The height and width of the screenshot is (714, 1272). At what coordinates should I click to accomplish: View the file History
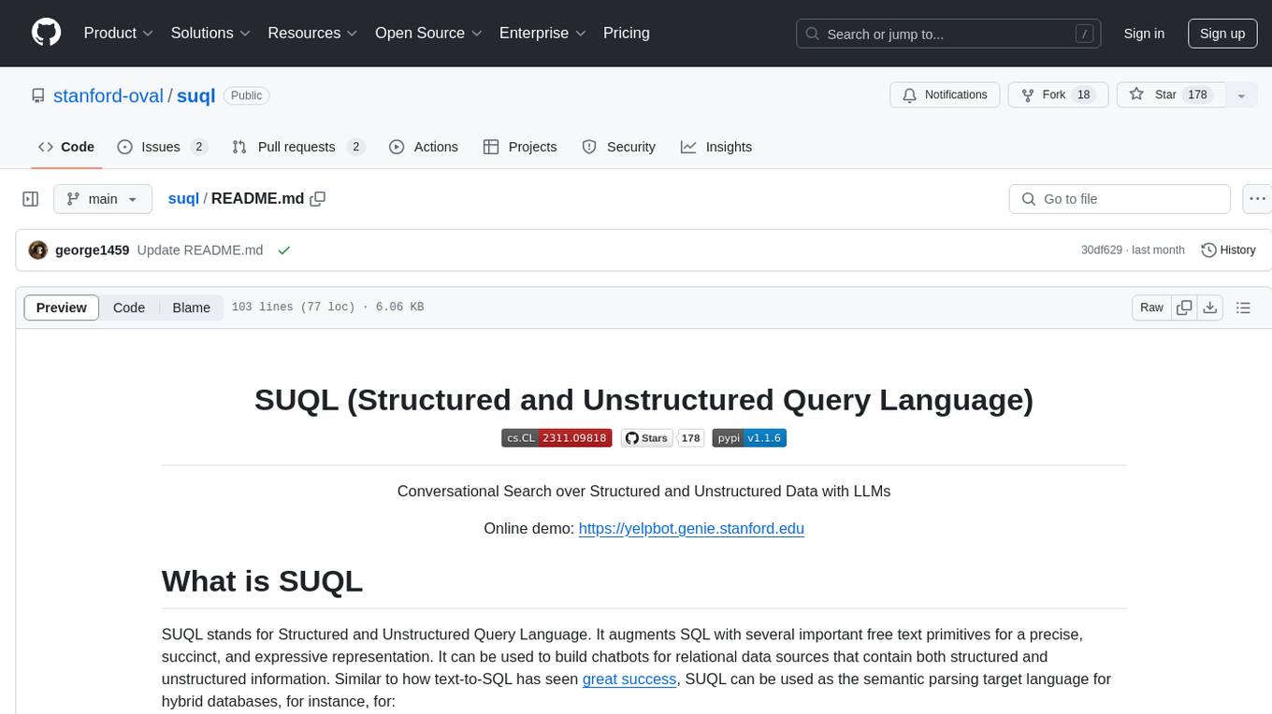click(x=1228, y=250)
